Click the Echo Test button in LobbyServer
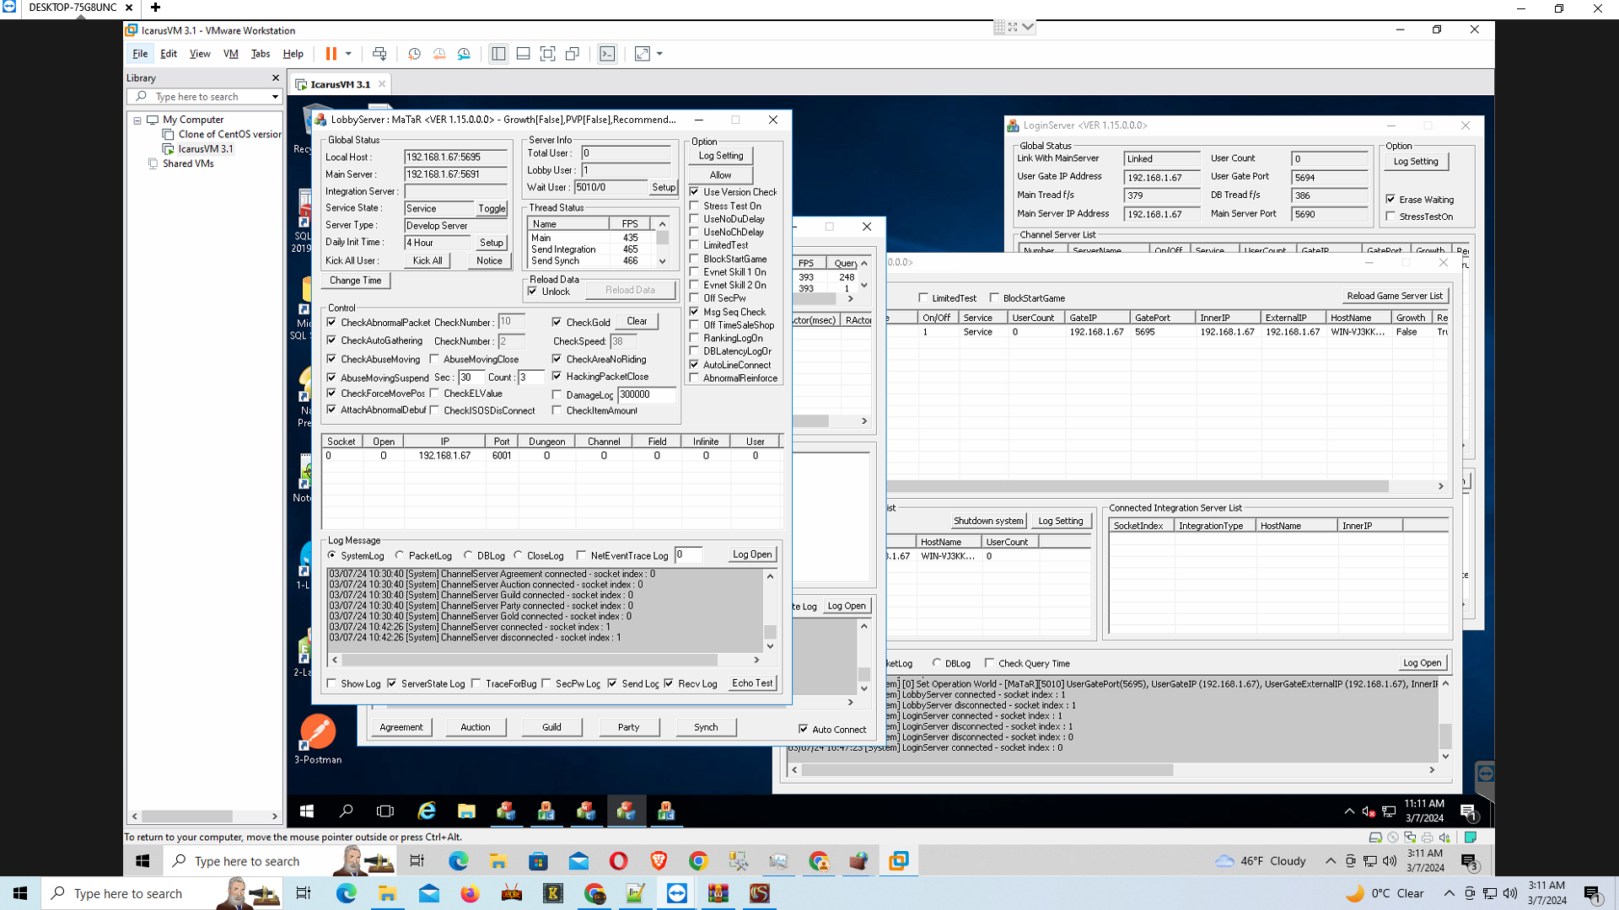The width and height of the screenshot is (1619, 910). coord(751,682)
